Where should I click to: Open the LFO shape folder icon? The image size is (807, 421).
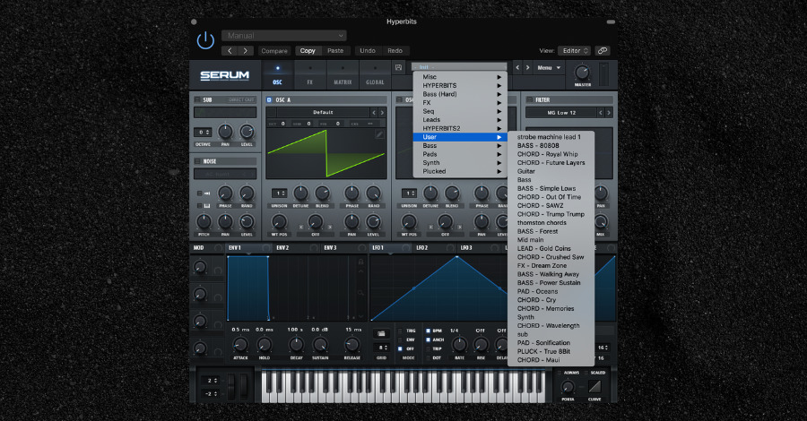tap(381, 333)
